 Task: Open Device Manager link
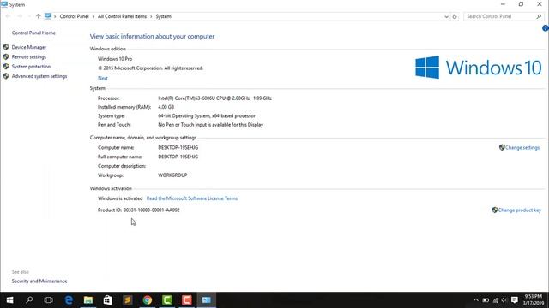[x=28, y=47]
